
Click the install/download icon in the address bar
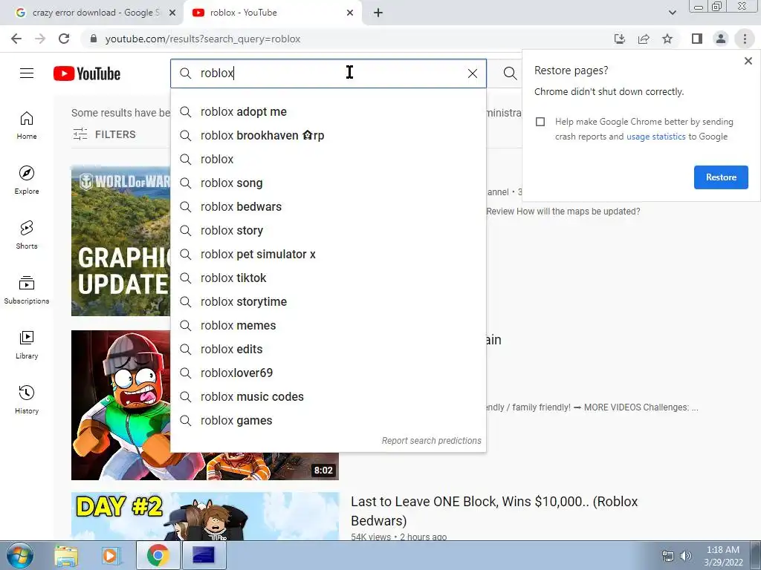[620, 39]
